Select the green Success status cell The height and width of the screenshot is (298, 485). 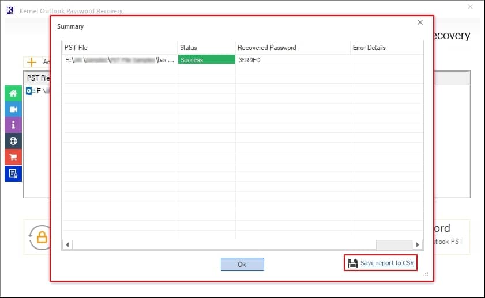pyautogui.click(x=206, y=59)
